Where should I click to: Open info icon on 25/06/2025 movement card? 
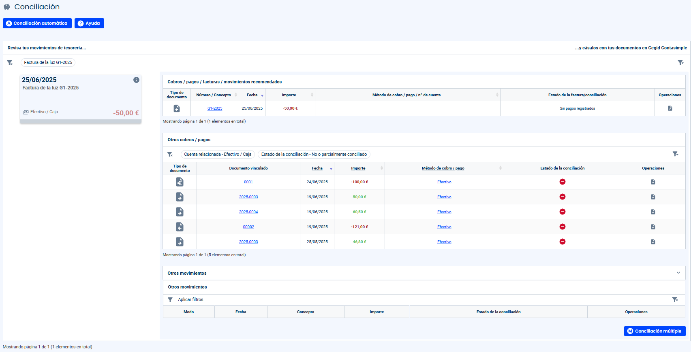136,80
